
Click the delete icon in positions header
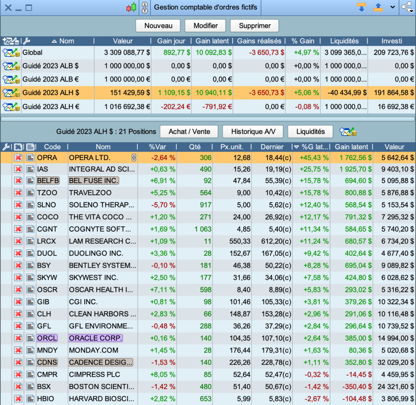point(18,147)
